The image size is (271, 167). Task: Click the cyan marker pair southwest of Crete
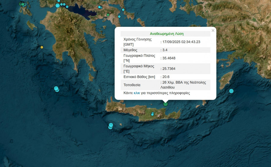111,126
